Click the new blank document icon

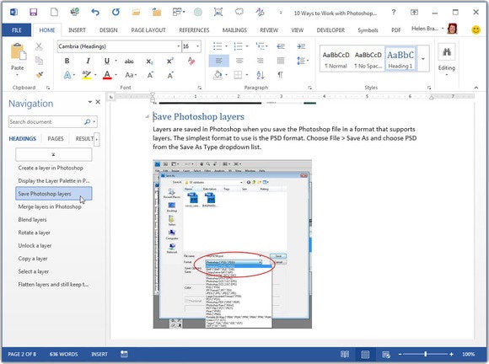54,12
